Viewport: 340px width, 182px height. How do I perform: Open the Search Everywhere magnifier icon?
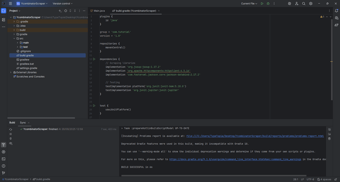coord(304,4)
